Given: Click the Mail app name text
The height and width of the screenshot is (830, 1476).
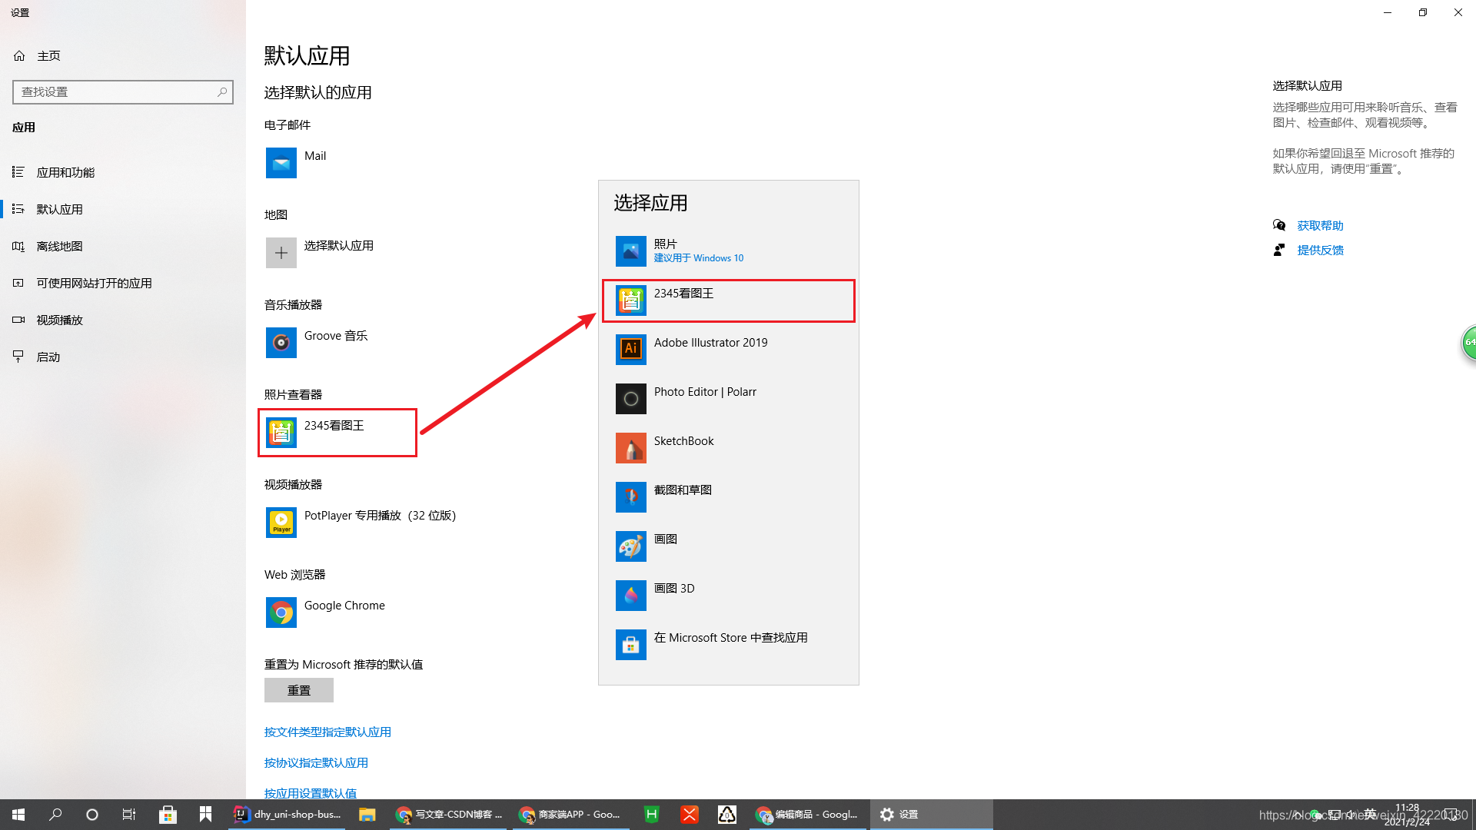Looking at the screenshot, I should point(315,155).
